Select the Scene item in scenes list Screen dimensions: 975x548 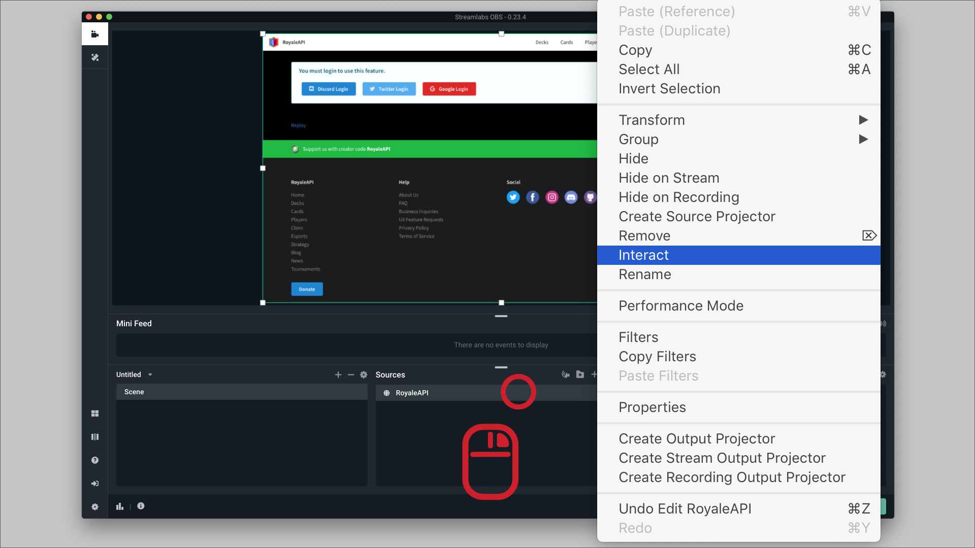point(242,392)
